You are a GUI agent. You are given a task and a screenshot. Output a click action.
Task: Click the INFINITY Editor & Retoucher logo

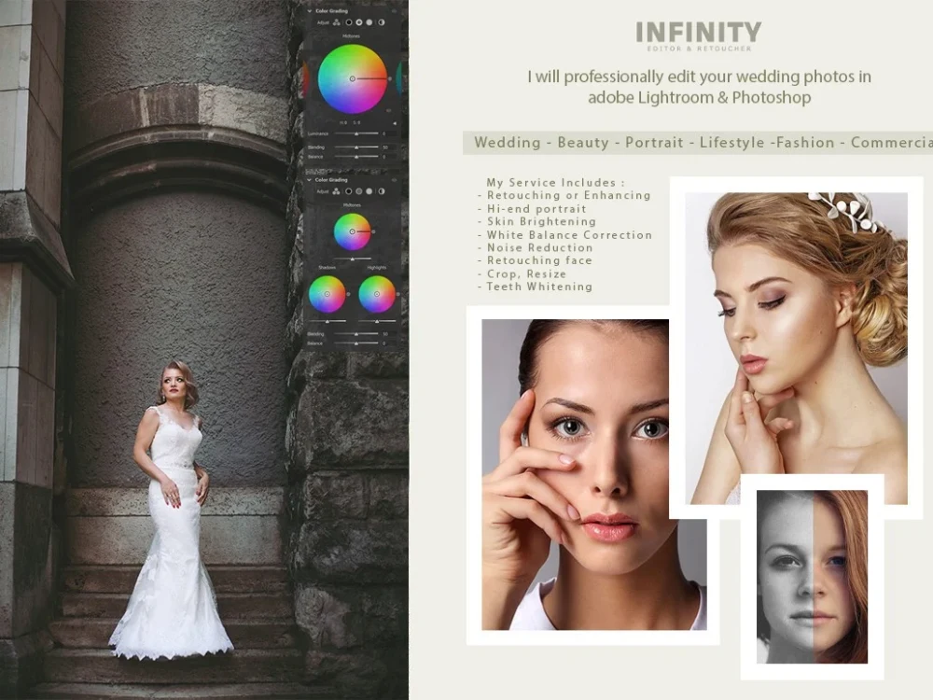click(x=698, y=34)
